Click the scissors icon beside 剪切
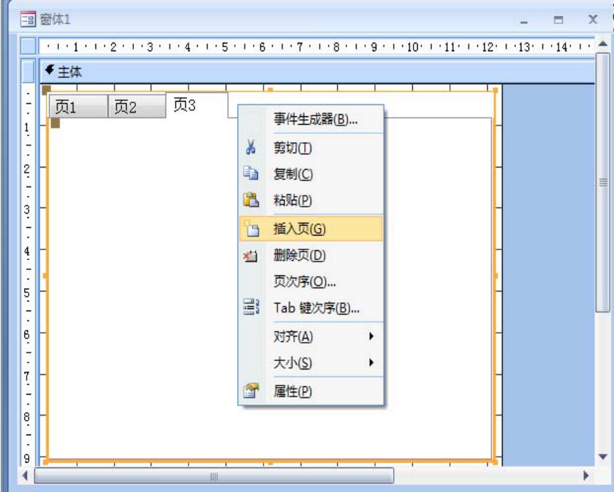Image resolution: width=614 pixels, height=492 pixels. coord(251,148)
